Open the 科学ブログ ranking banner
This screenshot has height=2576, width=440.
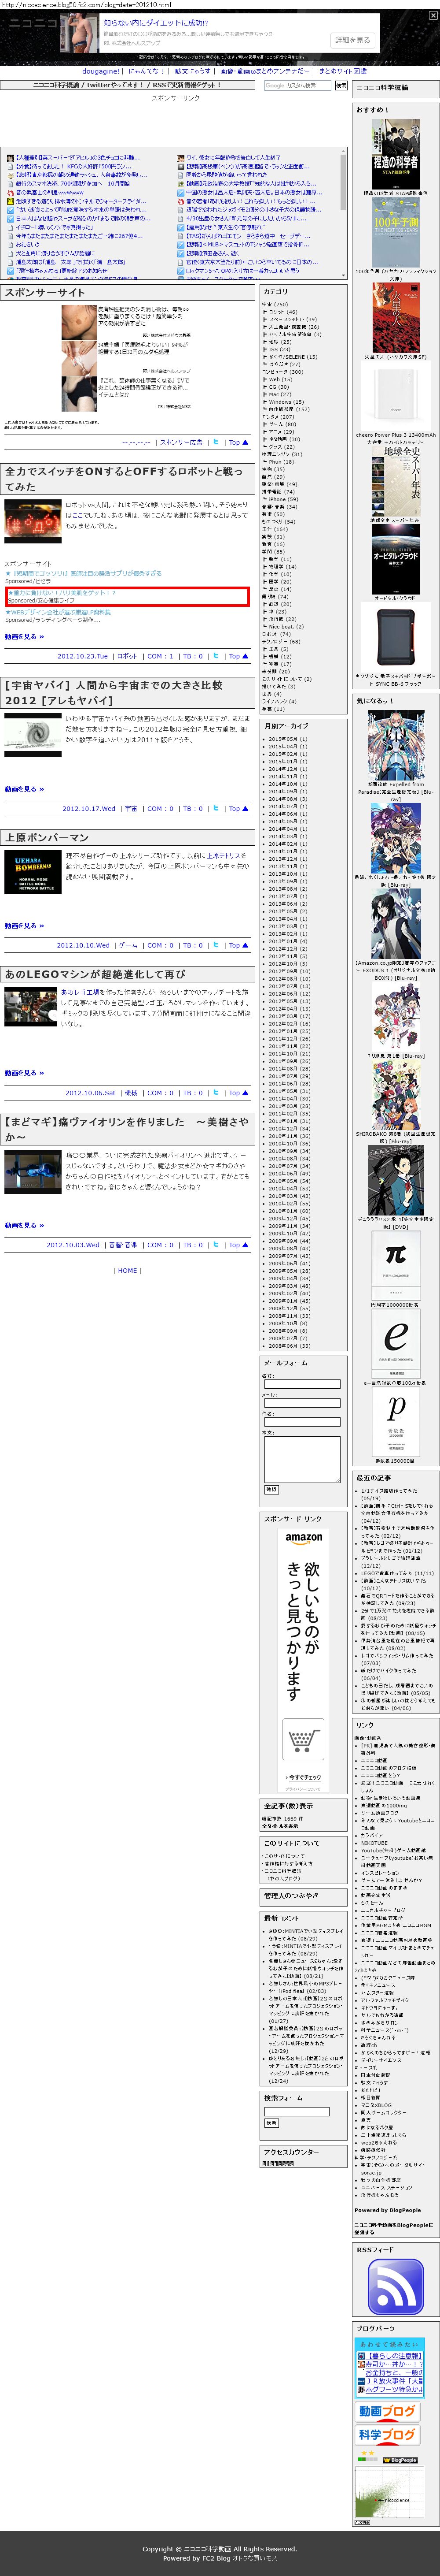click(387, 2435)
